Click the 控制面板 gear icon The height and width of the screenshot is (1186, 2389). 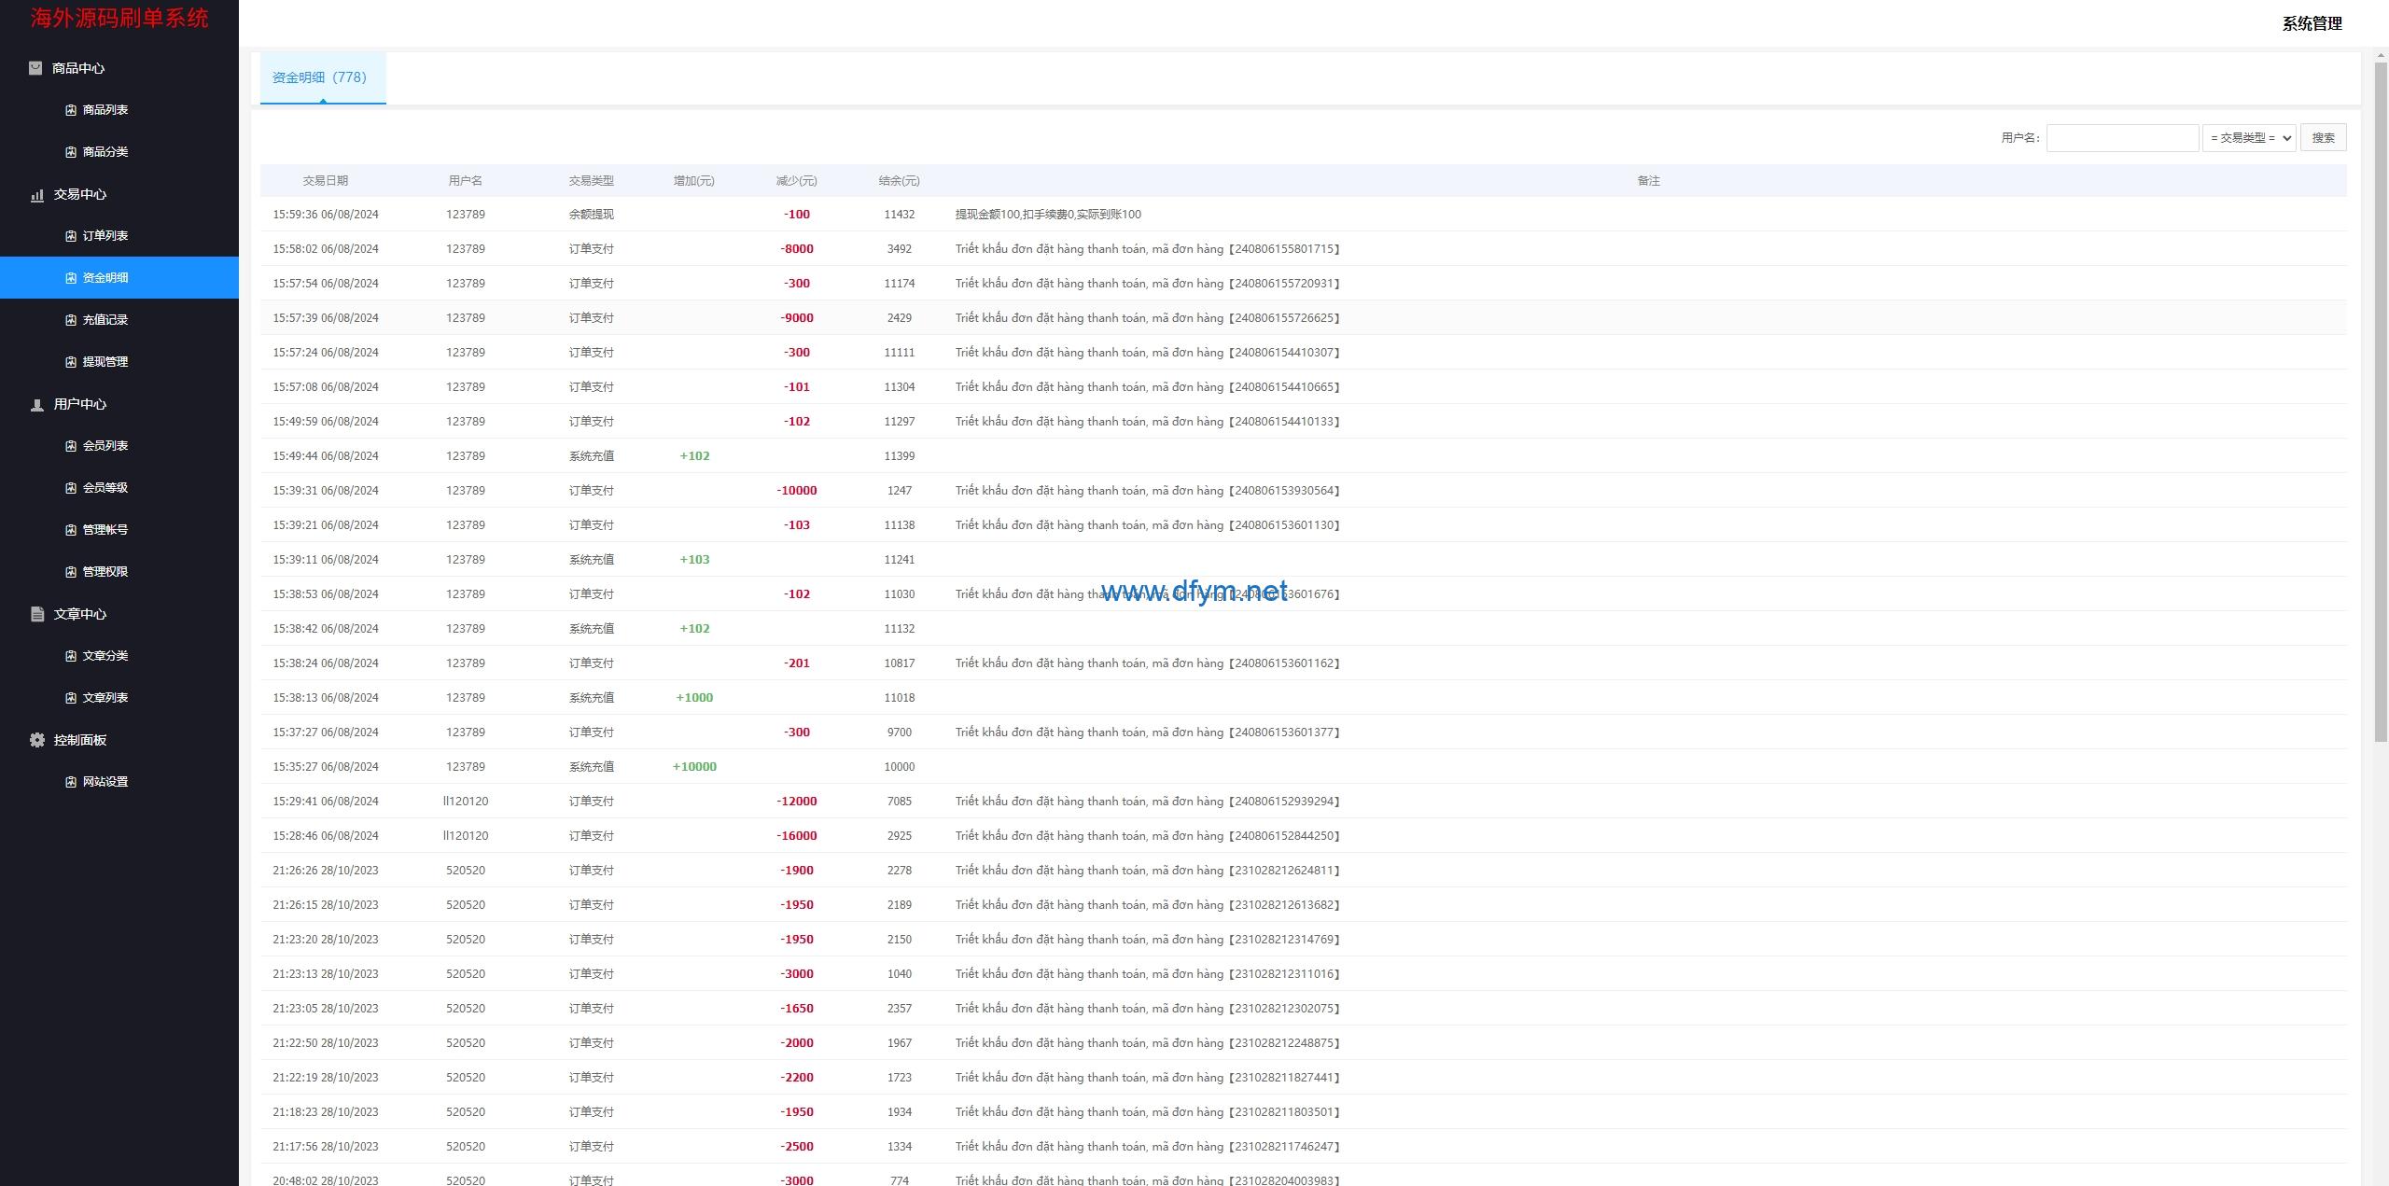pyautogui.click(x=37, y=740)
